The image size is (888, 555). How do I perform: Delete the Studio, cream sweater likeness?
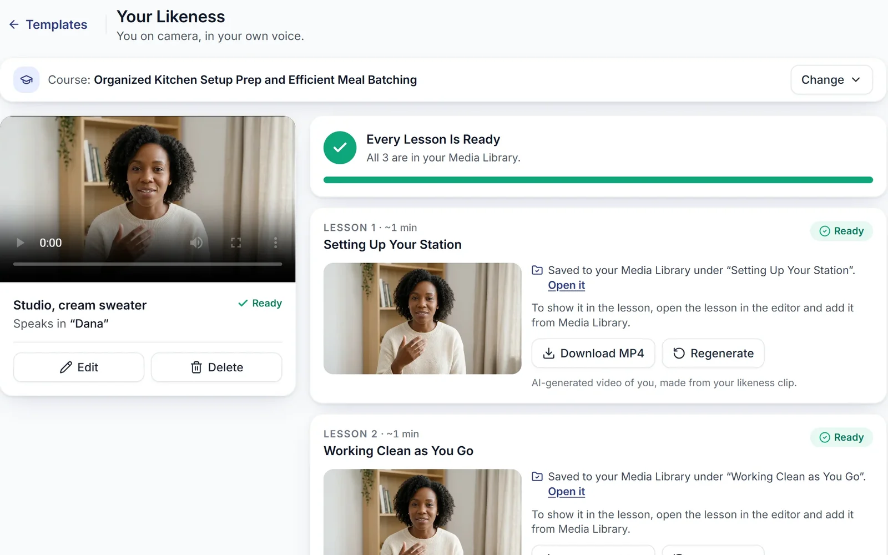click(216, 367)
